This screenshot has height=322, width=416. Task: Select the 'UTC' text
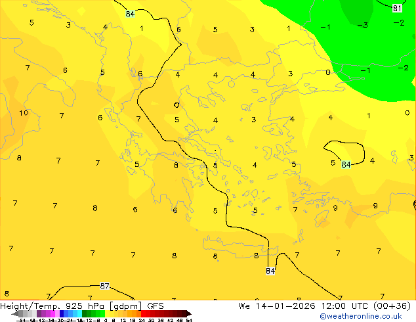(x=360, y=306)
